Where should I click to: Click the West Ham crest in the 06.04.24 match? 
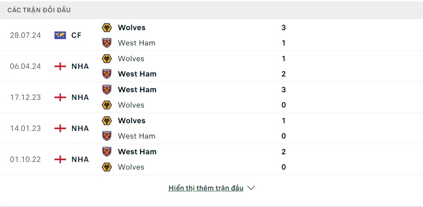click(x=107, y=74)
